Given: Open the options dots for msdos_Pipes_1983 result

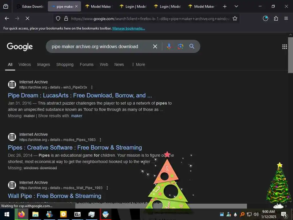Looking at the screenshot, I should [x=100, y=140].
